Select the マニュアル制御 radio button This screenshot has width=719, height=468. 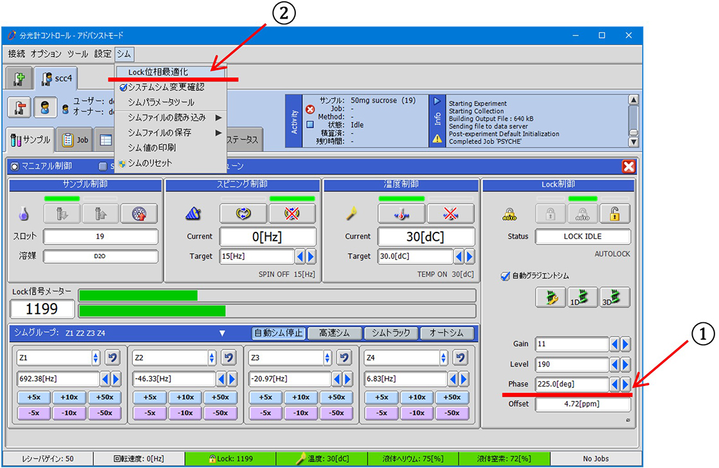tap(15, 166)
